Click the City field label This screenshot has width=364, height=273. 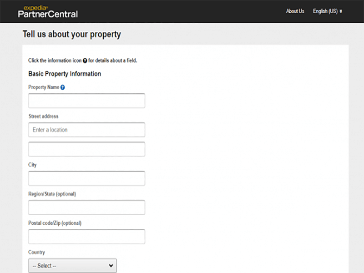coord(32,165)
